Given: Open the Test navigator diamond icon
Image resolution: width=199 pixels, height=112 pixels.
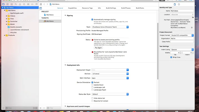Looking at the screenshot, I should click(24, 4).
